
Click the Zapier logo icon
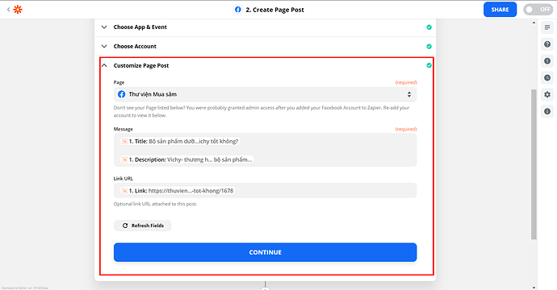(x=18, y=10)
